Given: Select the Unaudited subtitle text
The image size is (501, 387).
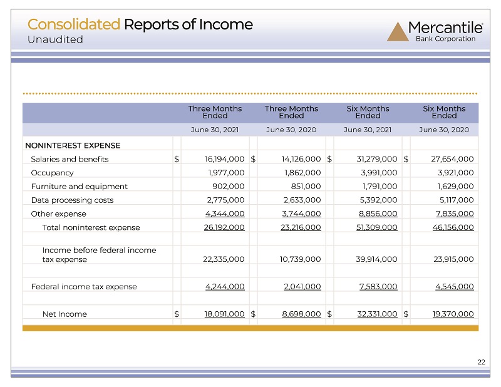Looking at the screenshot, I should 55,39.
